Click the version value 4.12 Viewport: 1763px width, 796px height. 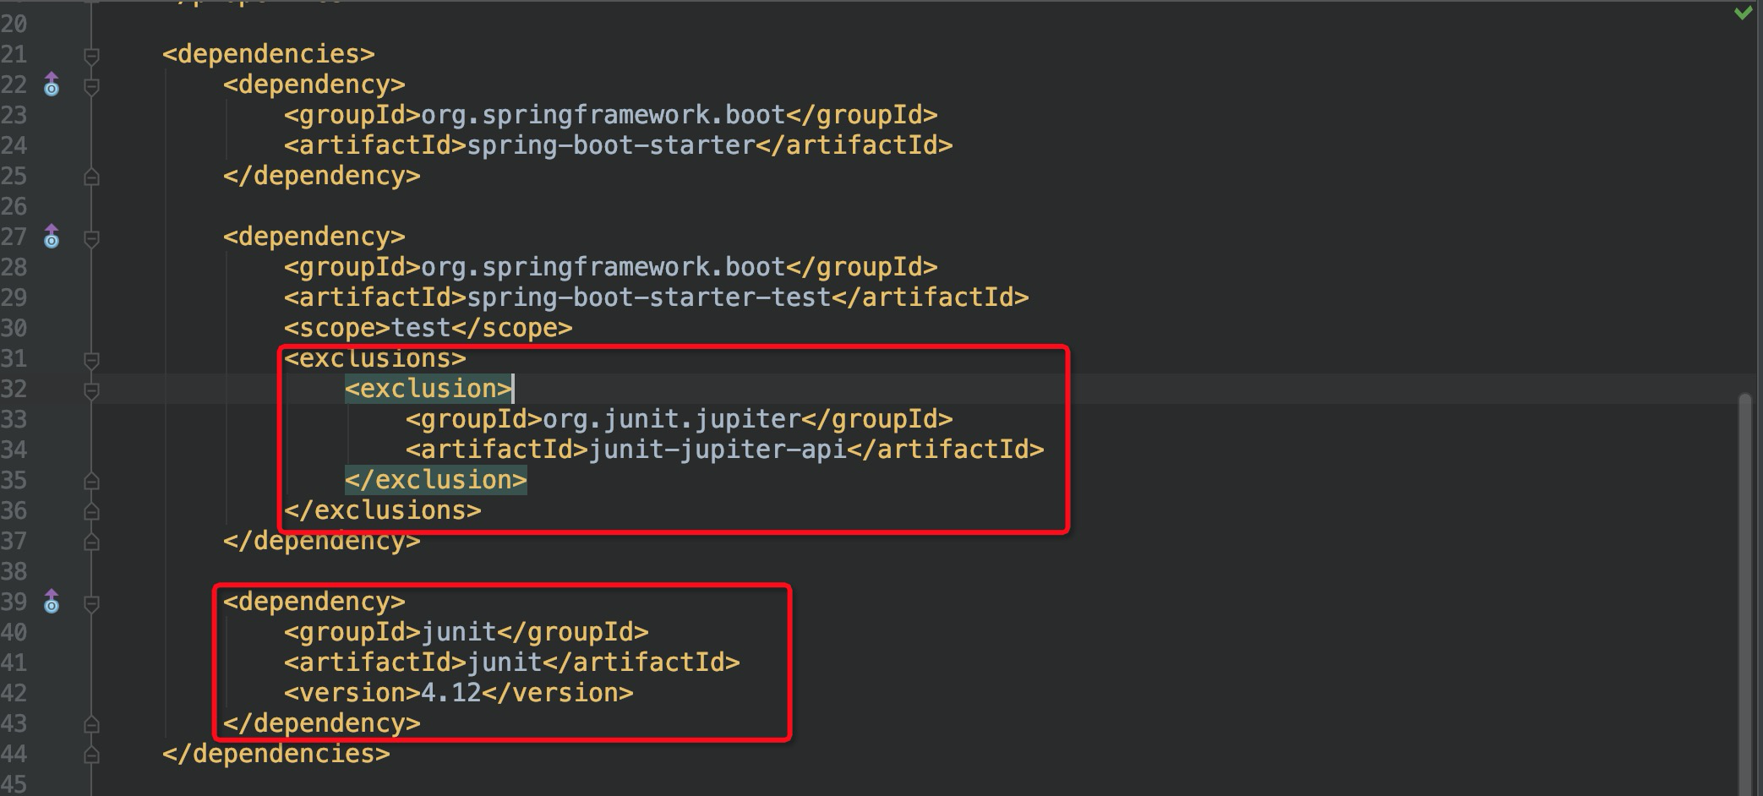coord(451,693)
